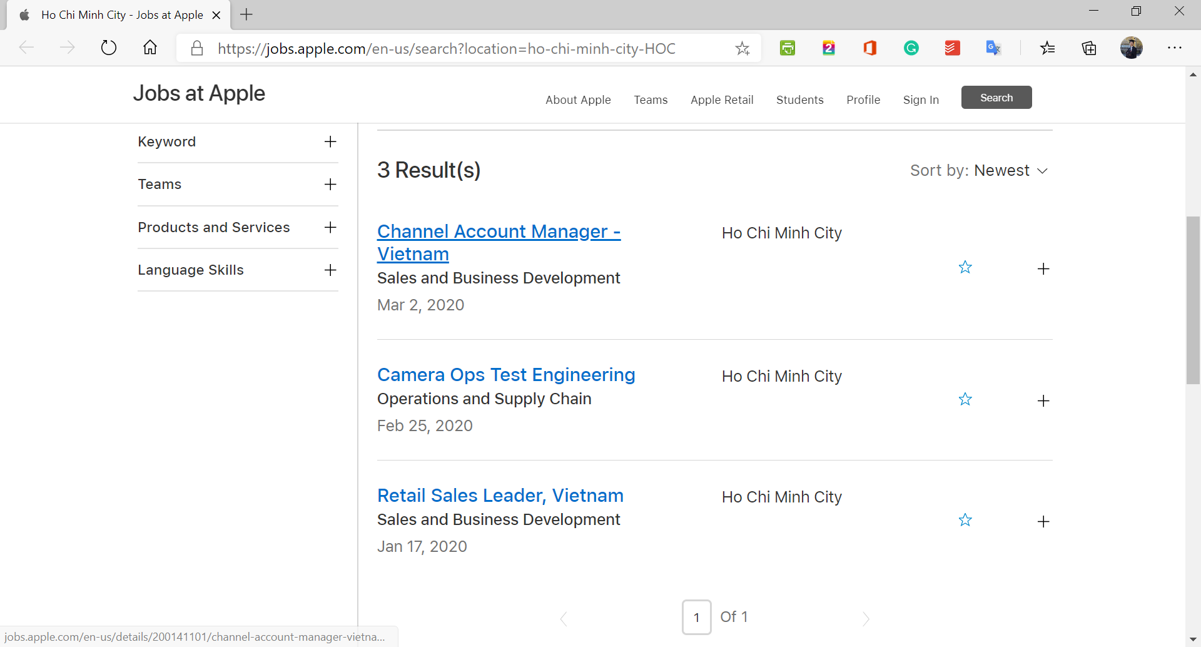Click the 3 Result(s) heading

tap(429, 170)
